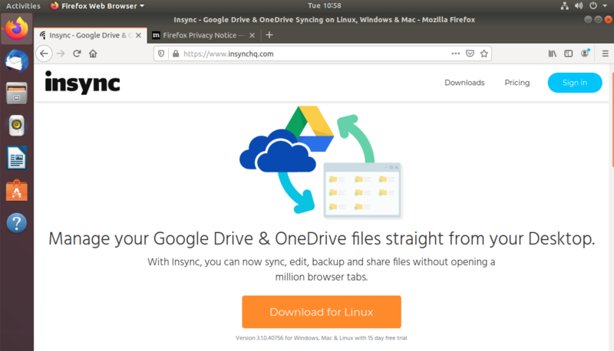614x351 pixels.
Task: Click the browser back arrow button
Action: click(x=44, y=54)
